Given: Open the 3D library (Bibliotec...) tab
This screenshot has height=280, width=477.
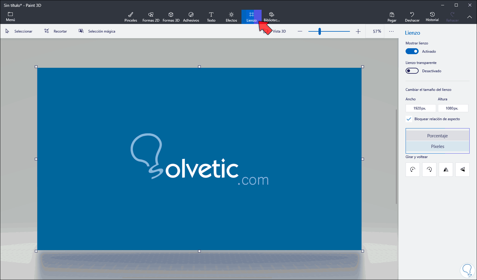Looking at the screenshot, I should (x=272, y=17).
